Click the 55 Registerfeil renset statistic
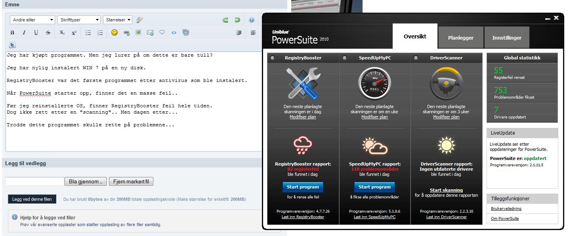The width and height of the screenshot is (569, 236). tap(522, 73)
